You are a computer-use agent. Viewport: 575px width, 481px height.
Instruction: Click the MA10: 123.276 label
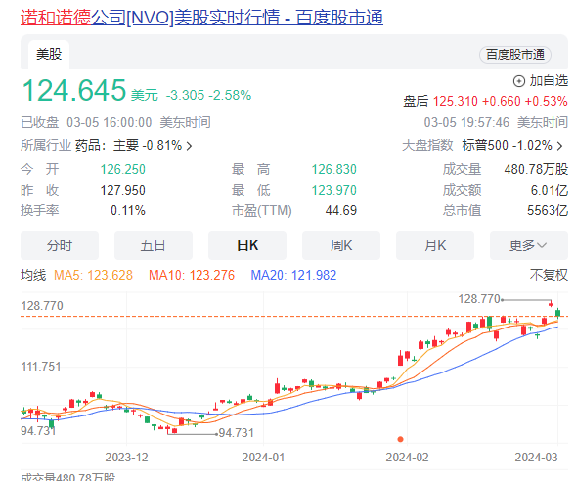(192, 275)
